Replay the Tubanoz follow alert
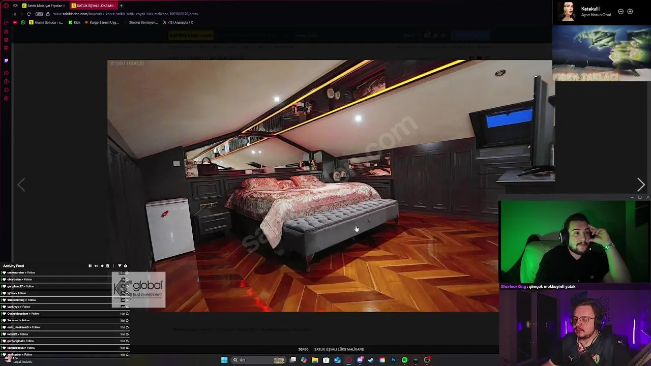 [x=127, y=320]
